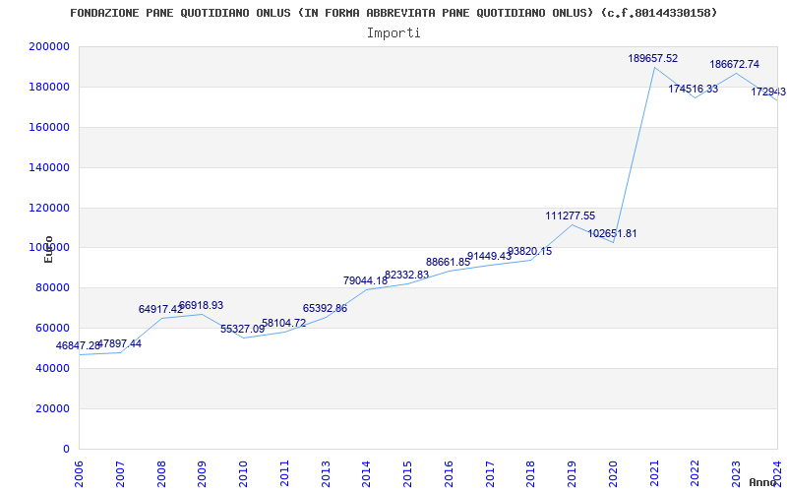Viewport: 787px width, 492px height.
Task: Click the 2006 x-axis year label
Action: [x=79, y=474]
